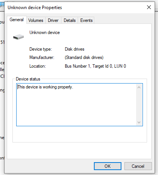Click the text 'This device is working properly.'
The width and height of the screenshot is (158, 175).
tap(45, 87)
